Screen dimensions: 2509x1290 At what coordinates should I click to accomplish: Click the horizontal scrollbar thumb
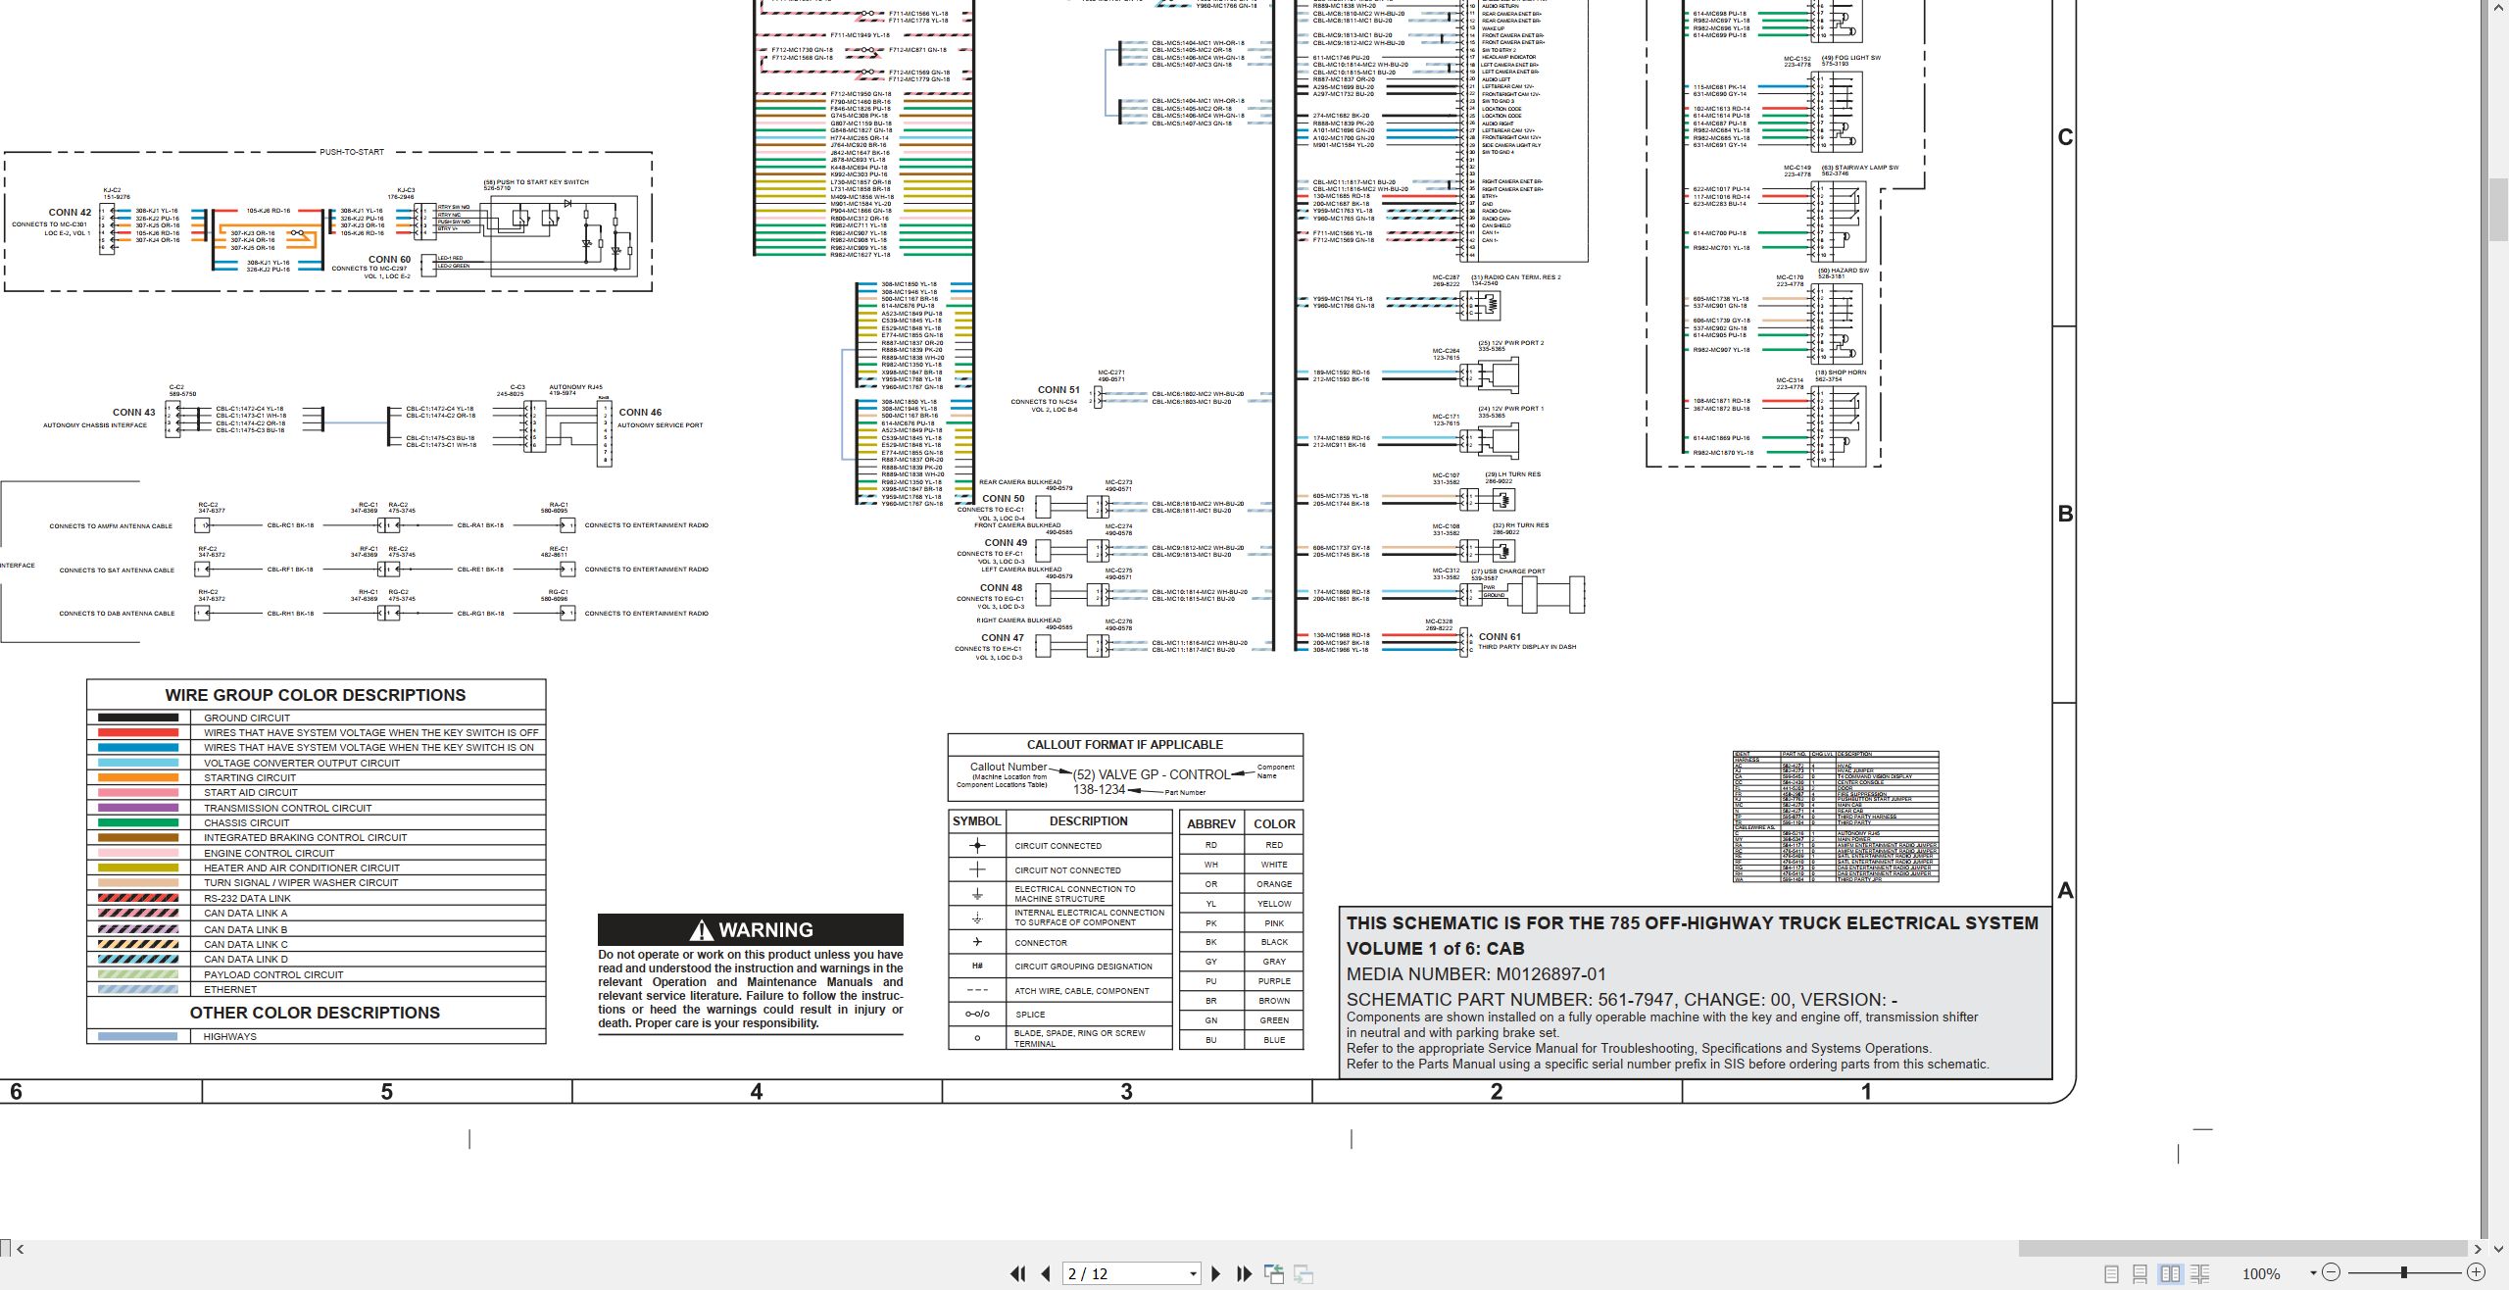click(x=2242, y=1249)
